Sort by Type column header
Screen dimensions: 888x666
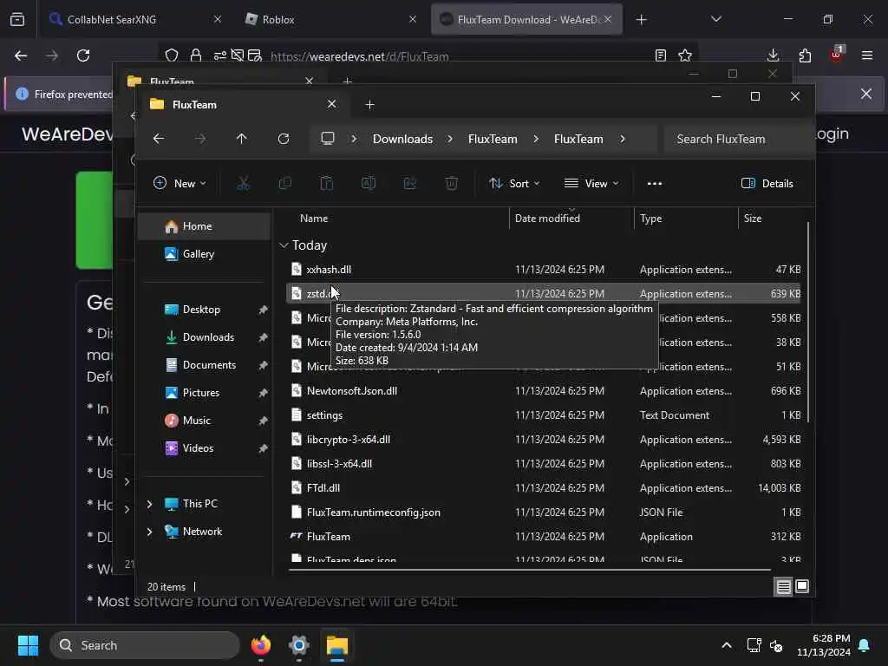point(650,218)
